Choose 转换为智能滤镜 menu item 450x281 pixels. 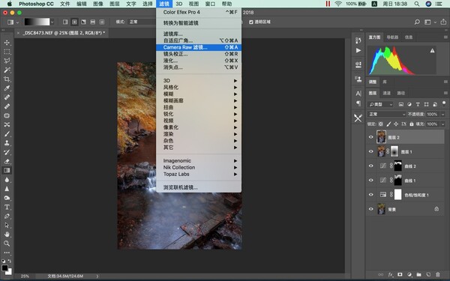point(199,23)
